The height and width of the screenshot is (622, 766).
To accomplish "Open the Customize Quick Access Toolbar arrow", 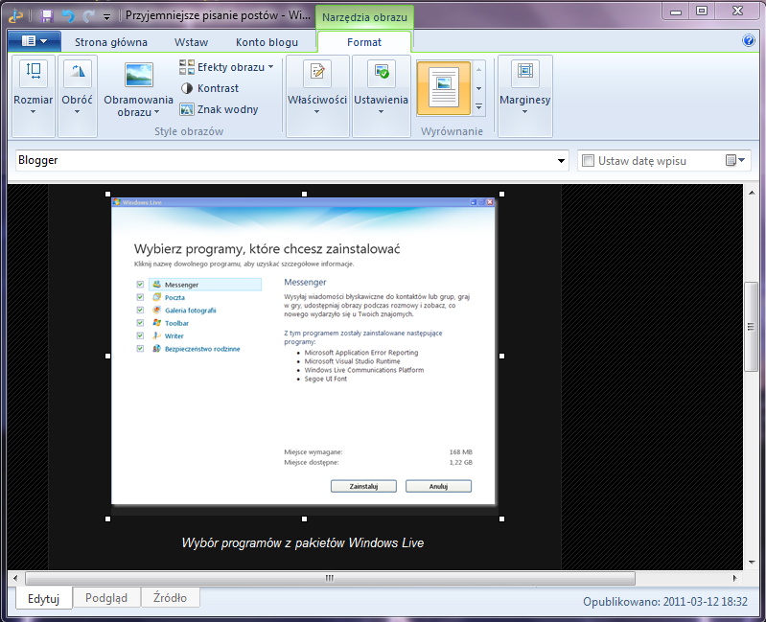I will [107, 17].
